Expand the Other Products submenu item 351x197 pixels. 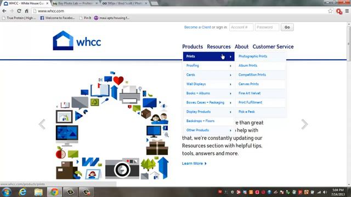[x=208, y=130]
